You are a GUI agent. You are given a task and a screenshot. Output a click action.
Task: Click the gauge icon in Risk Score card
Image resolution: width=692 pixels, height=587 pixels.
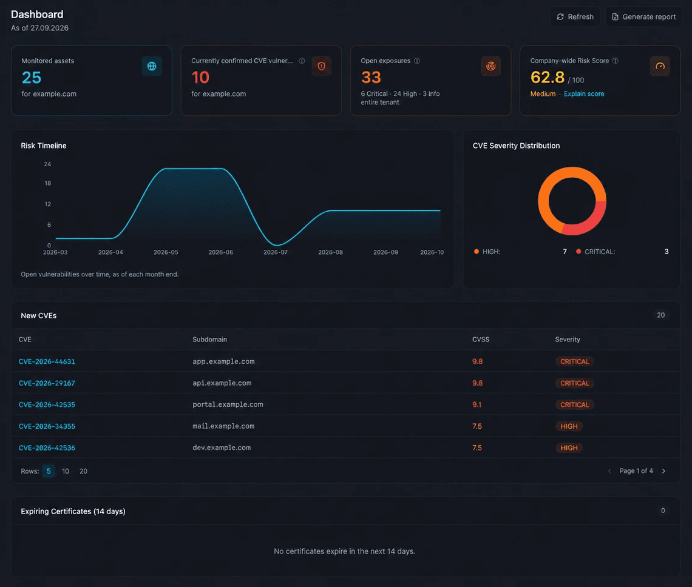point(660,66)
